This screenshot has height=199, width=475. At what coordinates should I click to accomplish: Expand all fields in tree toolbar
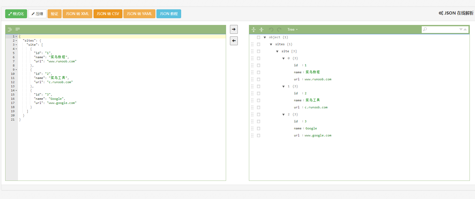click(254, 29)
